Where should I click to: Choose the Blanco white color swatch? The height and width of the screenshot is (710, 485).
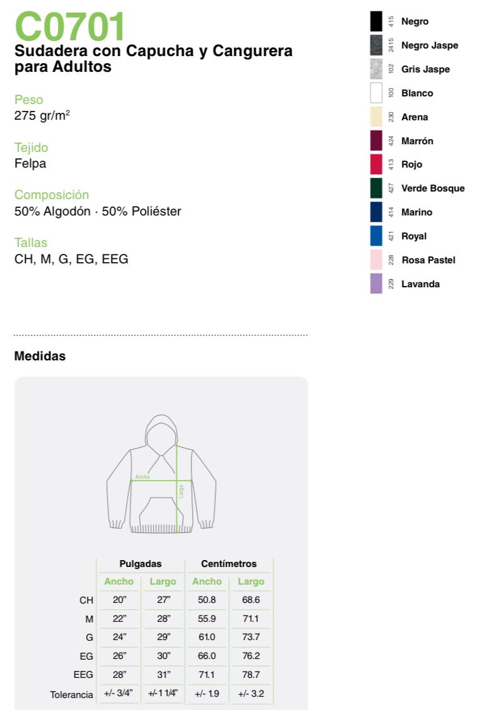pyautogui.click(x=376, y=93)
